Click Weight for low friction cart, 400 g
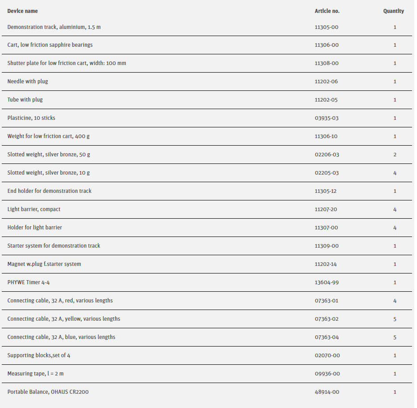417x408 pixels. coord(48,136)
